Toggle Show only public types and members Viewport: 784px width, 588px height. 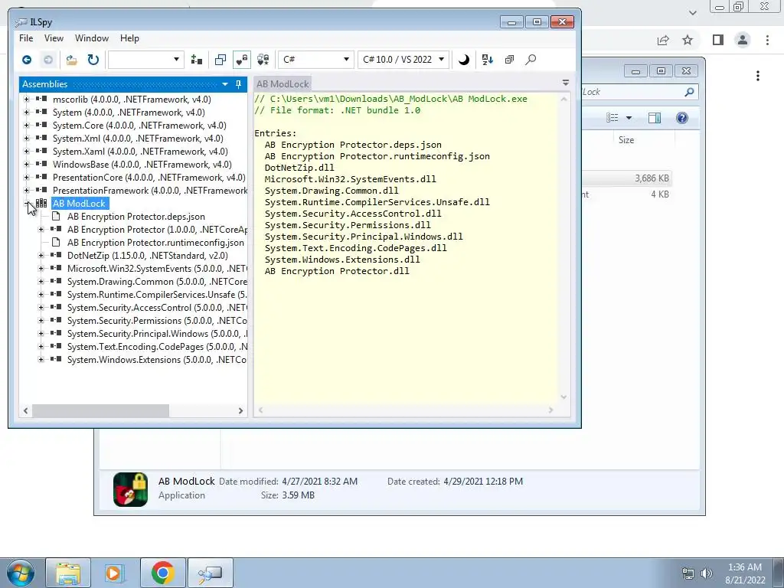tap(241, 60)
